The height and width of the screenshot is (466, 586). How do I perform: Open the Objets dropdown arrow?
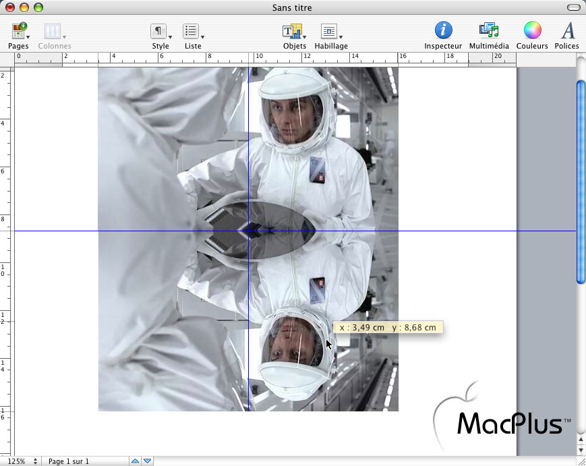click(x=305, y=37)
